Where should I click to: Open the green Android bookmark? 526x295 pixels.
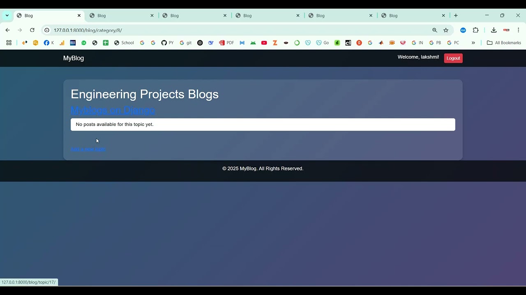(253, 43)
